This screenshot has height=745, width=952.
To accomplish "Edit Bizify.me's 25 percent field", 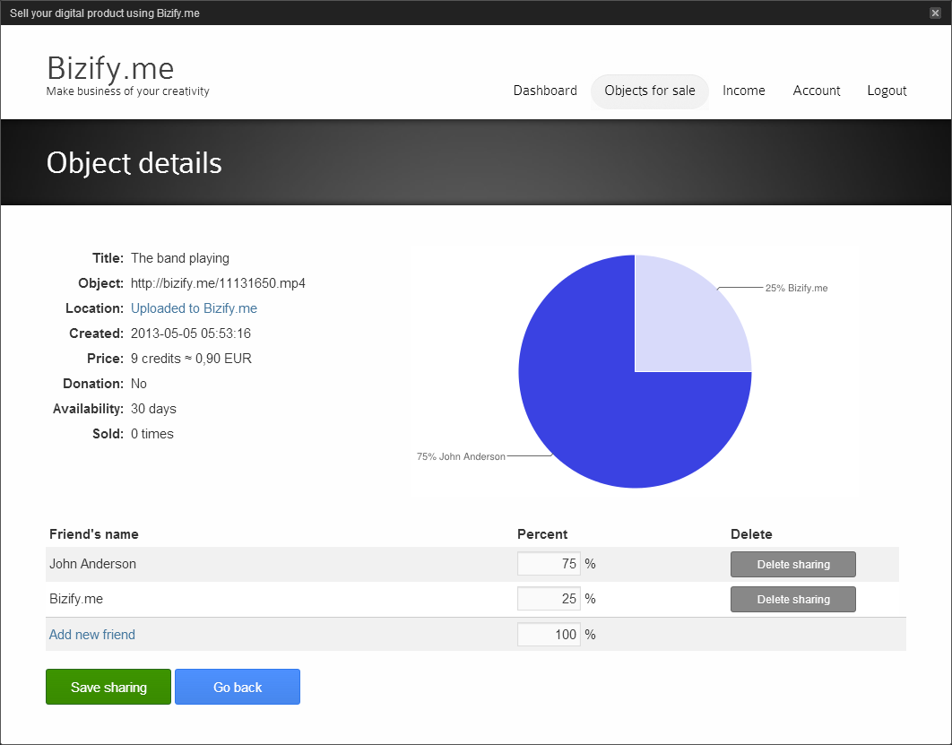I will [549, 599].
